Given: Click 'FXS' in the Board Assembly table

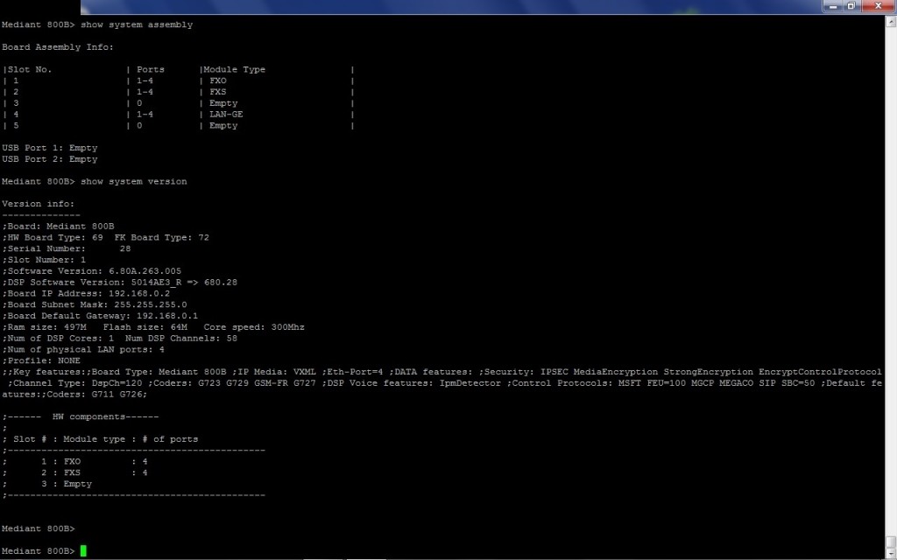Looking at the screenshot, I should (218, 92).
